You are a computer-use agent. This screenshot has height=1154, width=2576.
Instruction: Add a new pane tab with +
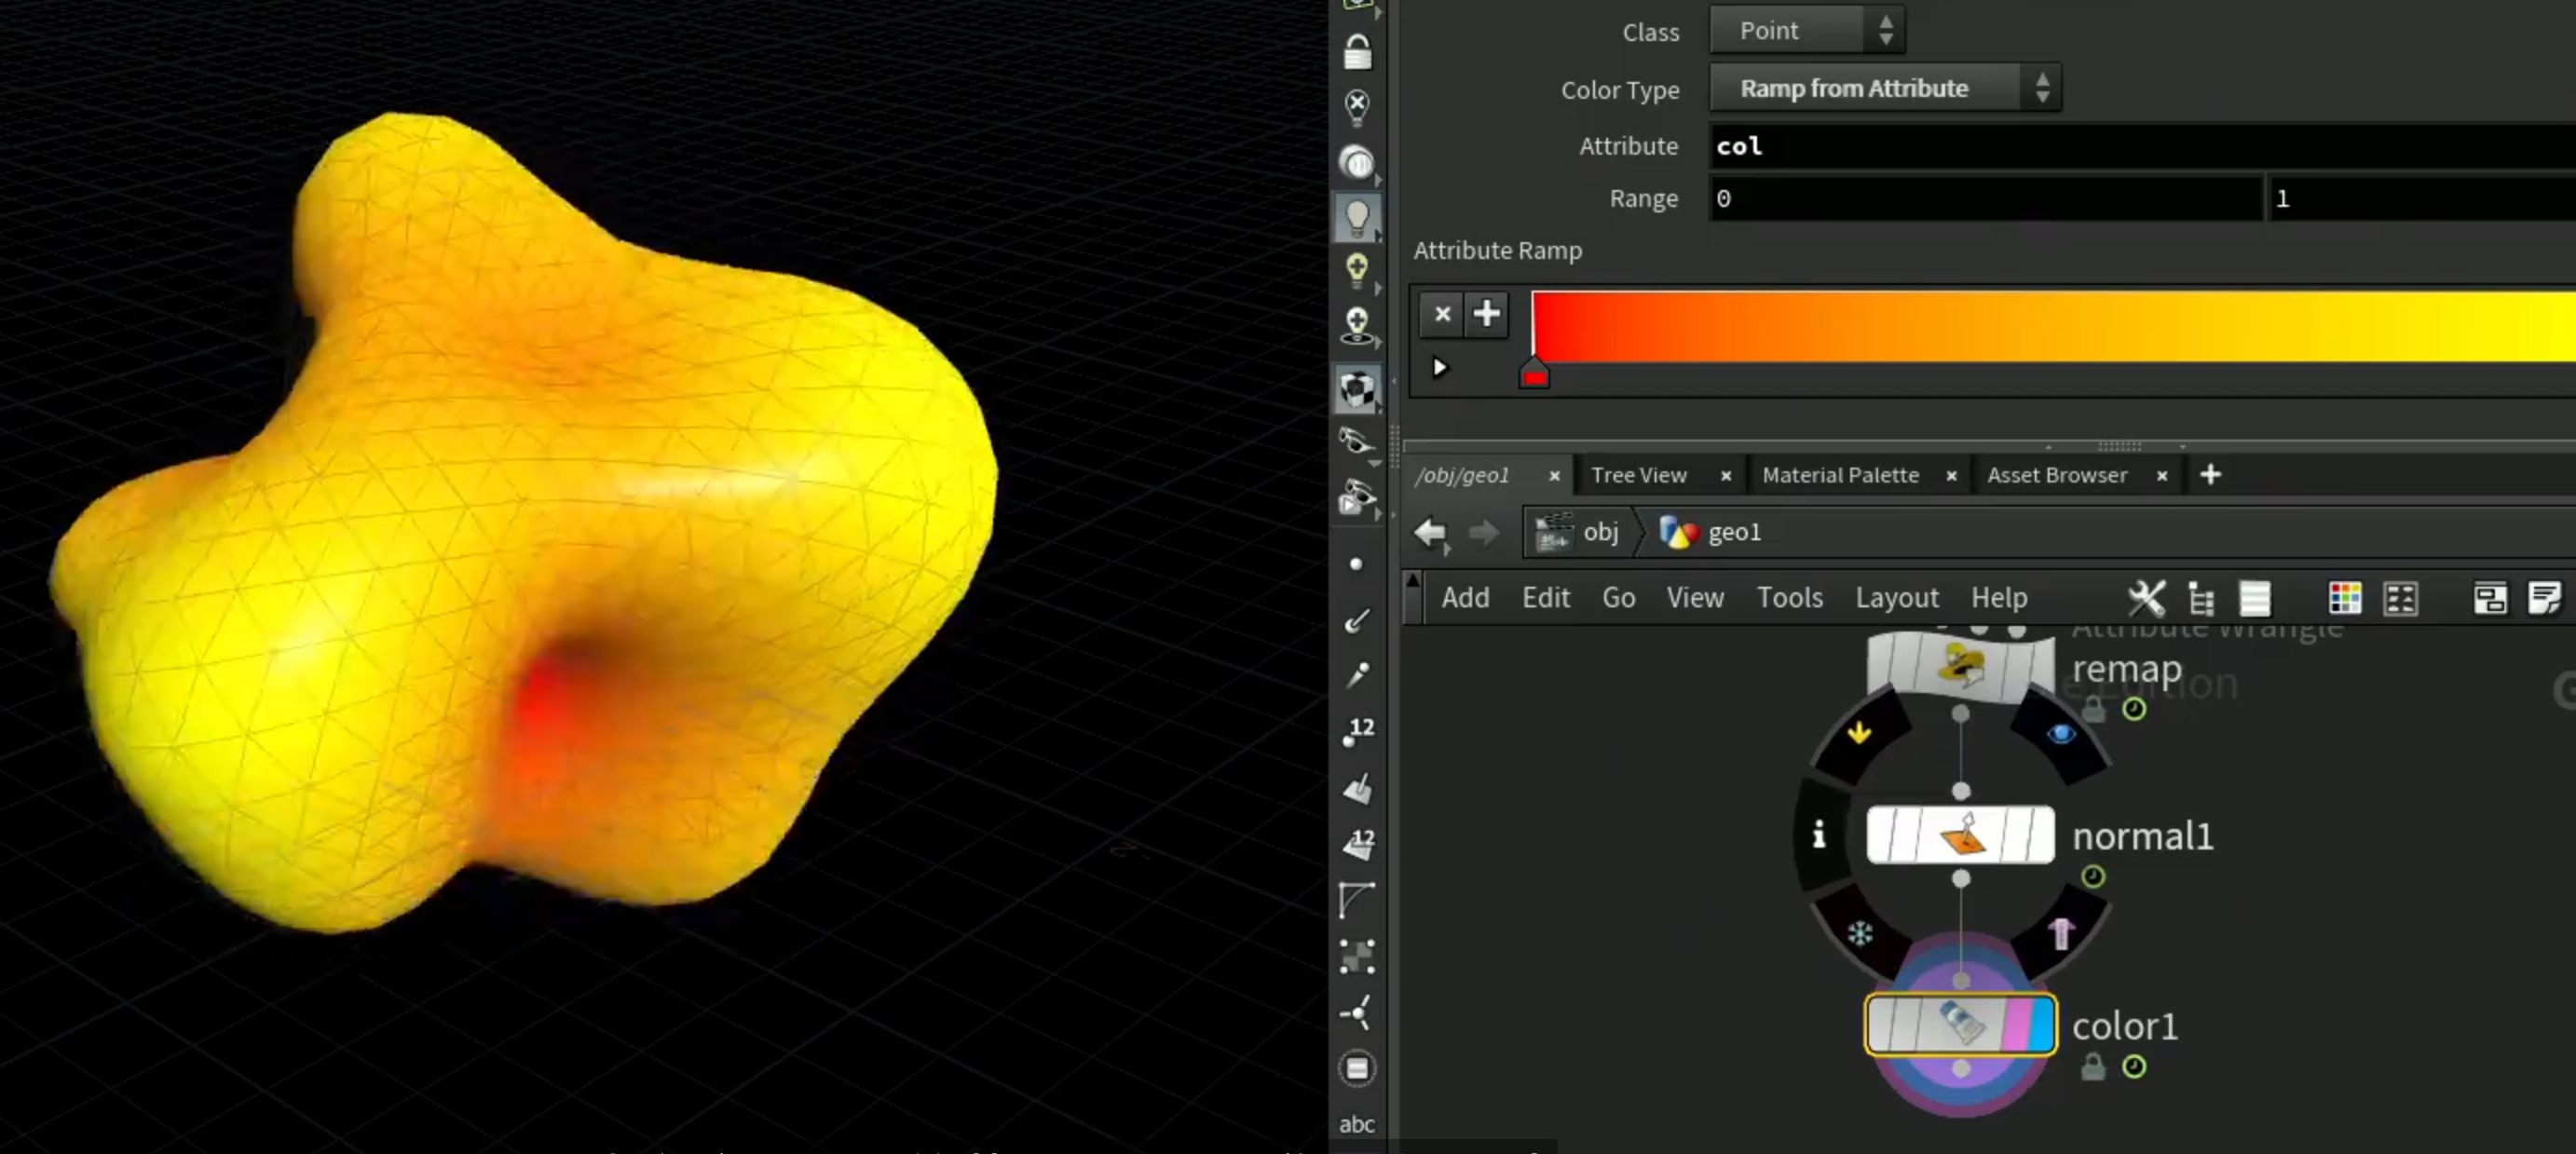(2210, 475)
